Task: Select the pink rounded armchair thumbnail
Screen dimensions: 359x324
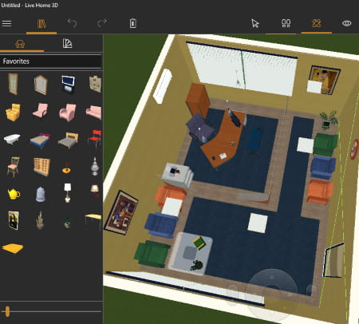Action: pyautogui.click(x=68, y=113)
